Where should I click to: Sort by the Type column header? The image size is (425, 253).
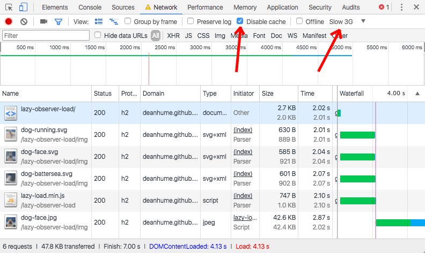(216, 94)
